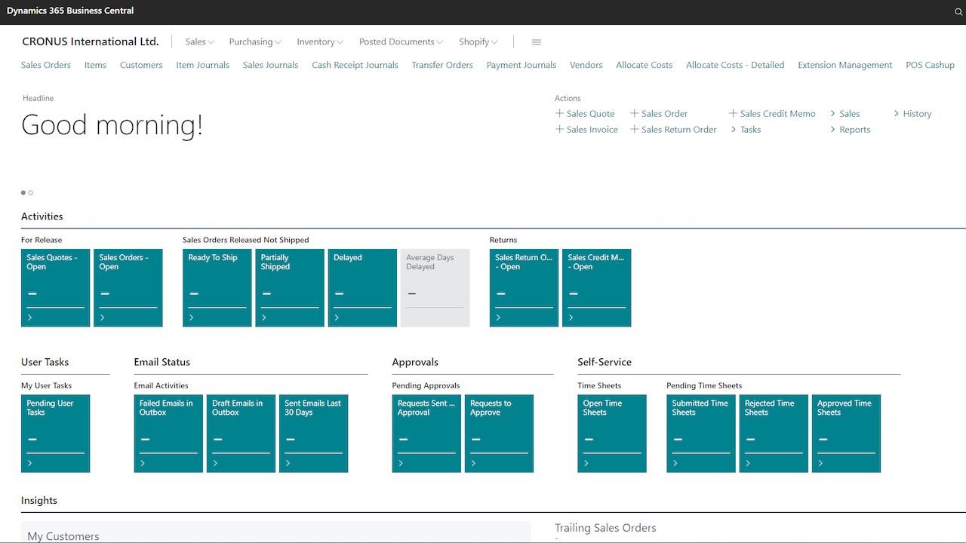The image size is (966, 543).
Task: Click the Approvals section heading
Action: tap(415, 362)
